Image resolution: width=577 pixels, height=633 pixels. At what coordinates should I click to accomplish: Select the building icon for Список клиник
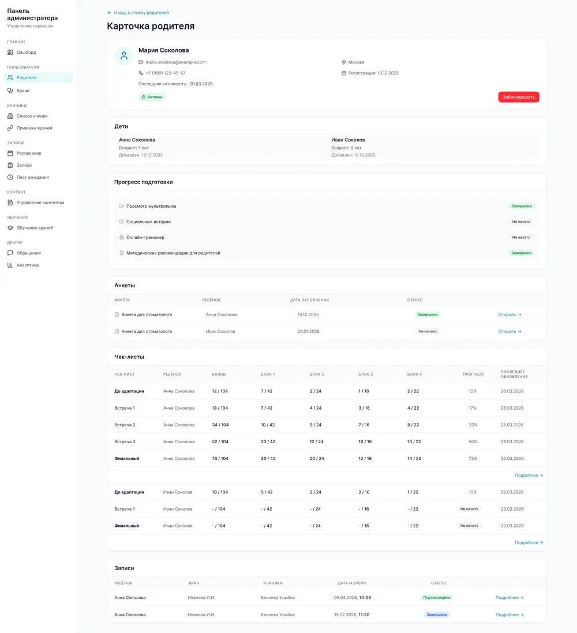[10, 116]
